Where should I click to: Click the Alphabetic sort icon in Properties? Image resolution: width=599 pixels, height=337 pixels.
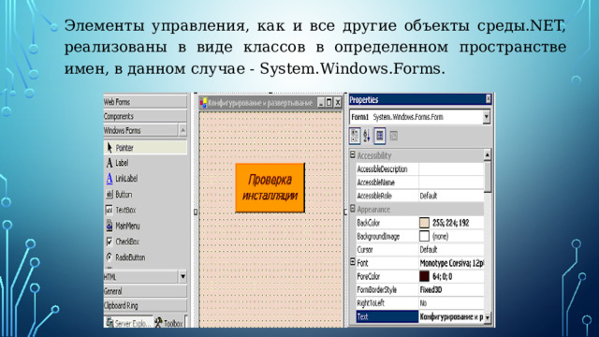(367, 136)
